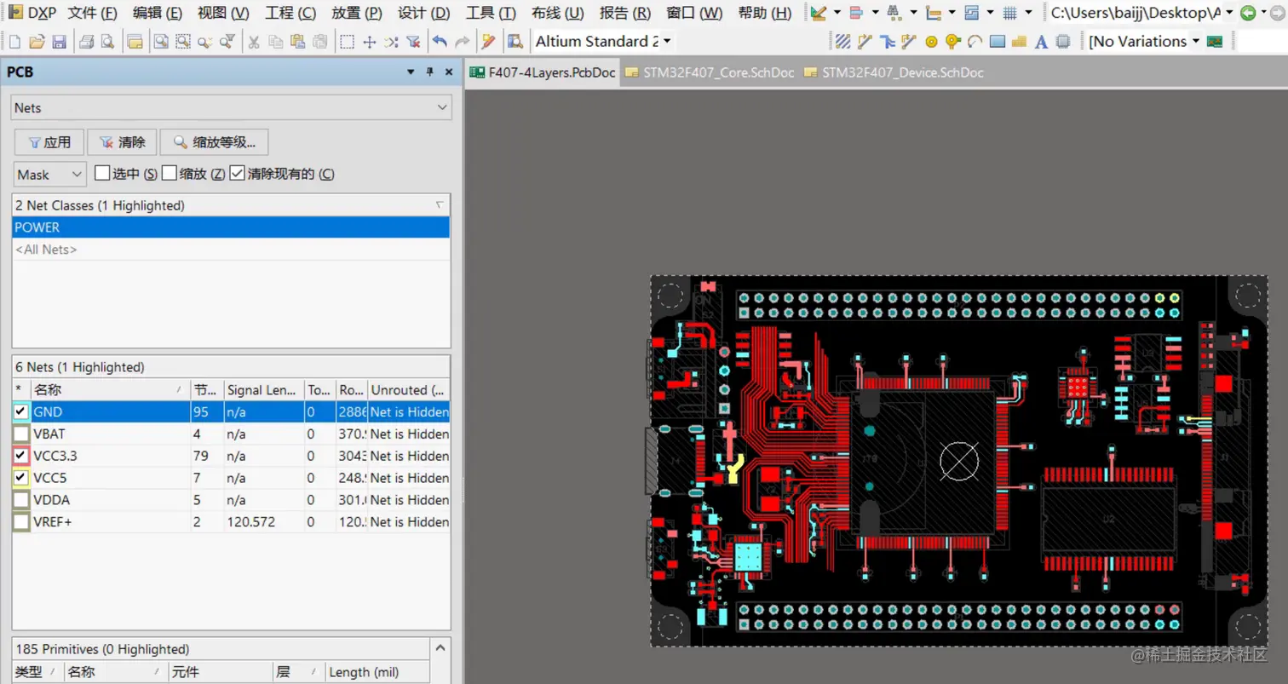Viewport: 1288px width, 684px height.
Task: Undo the last action with the blue arrow
Action: [x=440, y=41]
